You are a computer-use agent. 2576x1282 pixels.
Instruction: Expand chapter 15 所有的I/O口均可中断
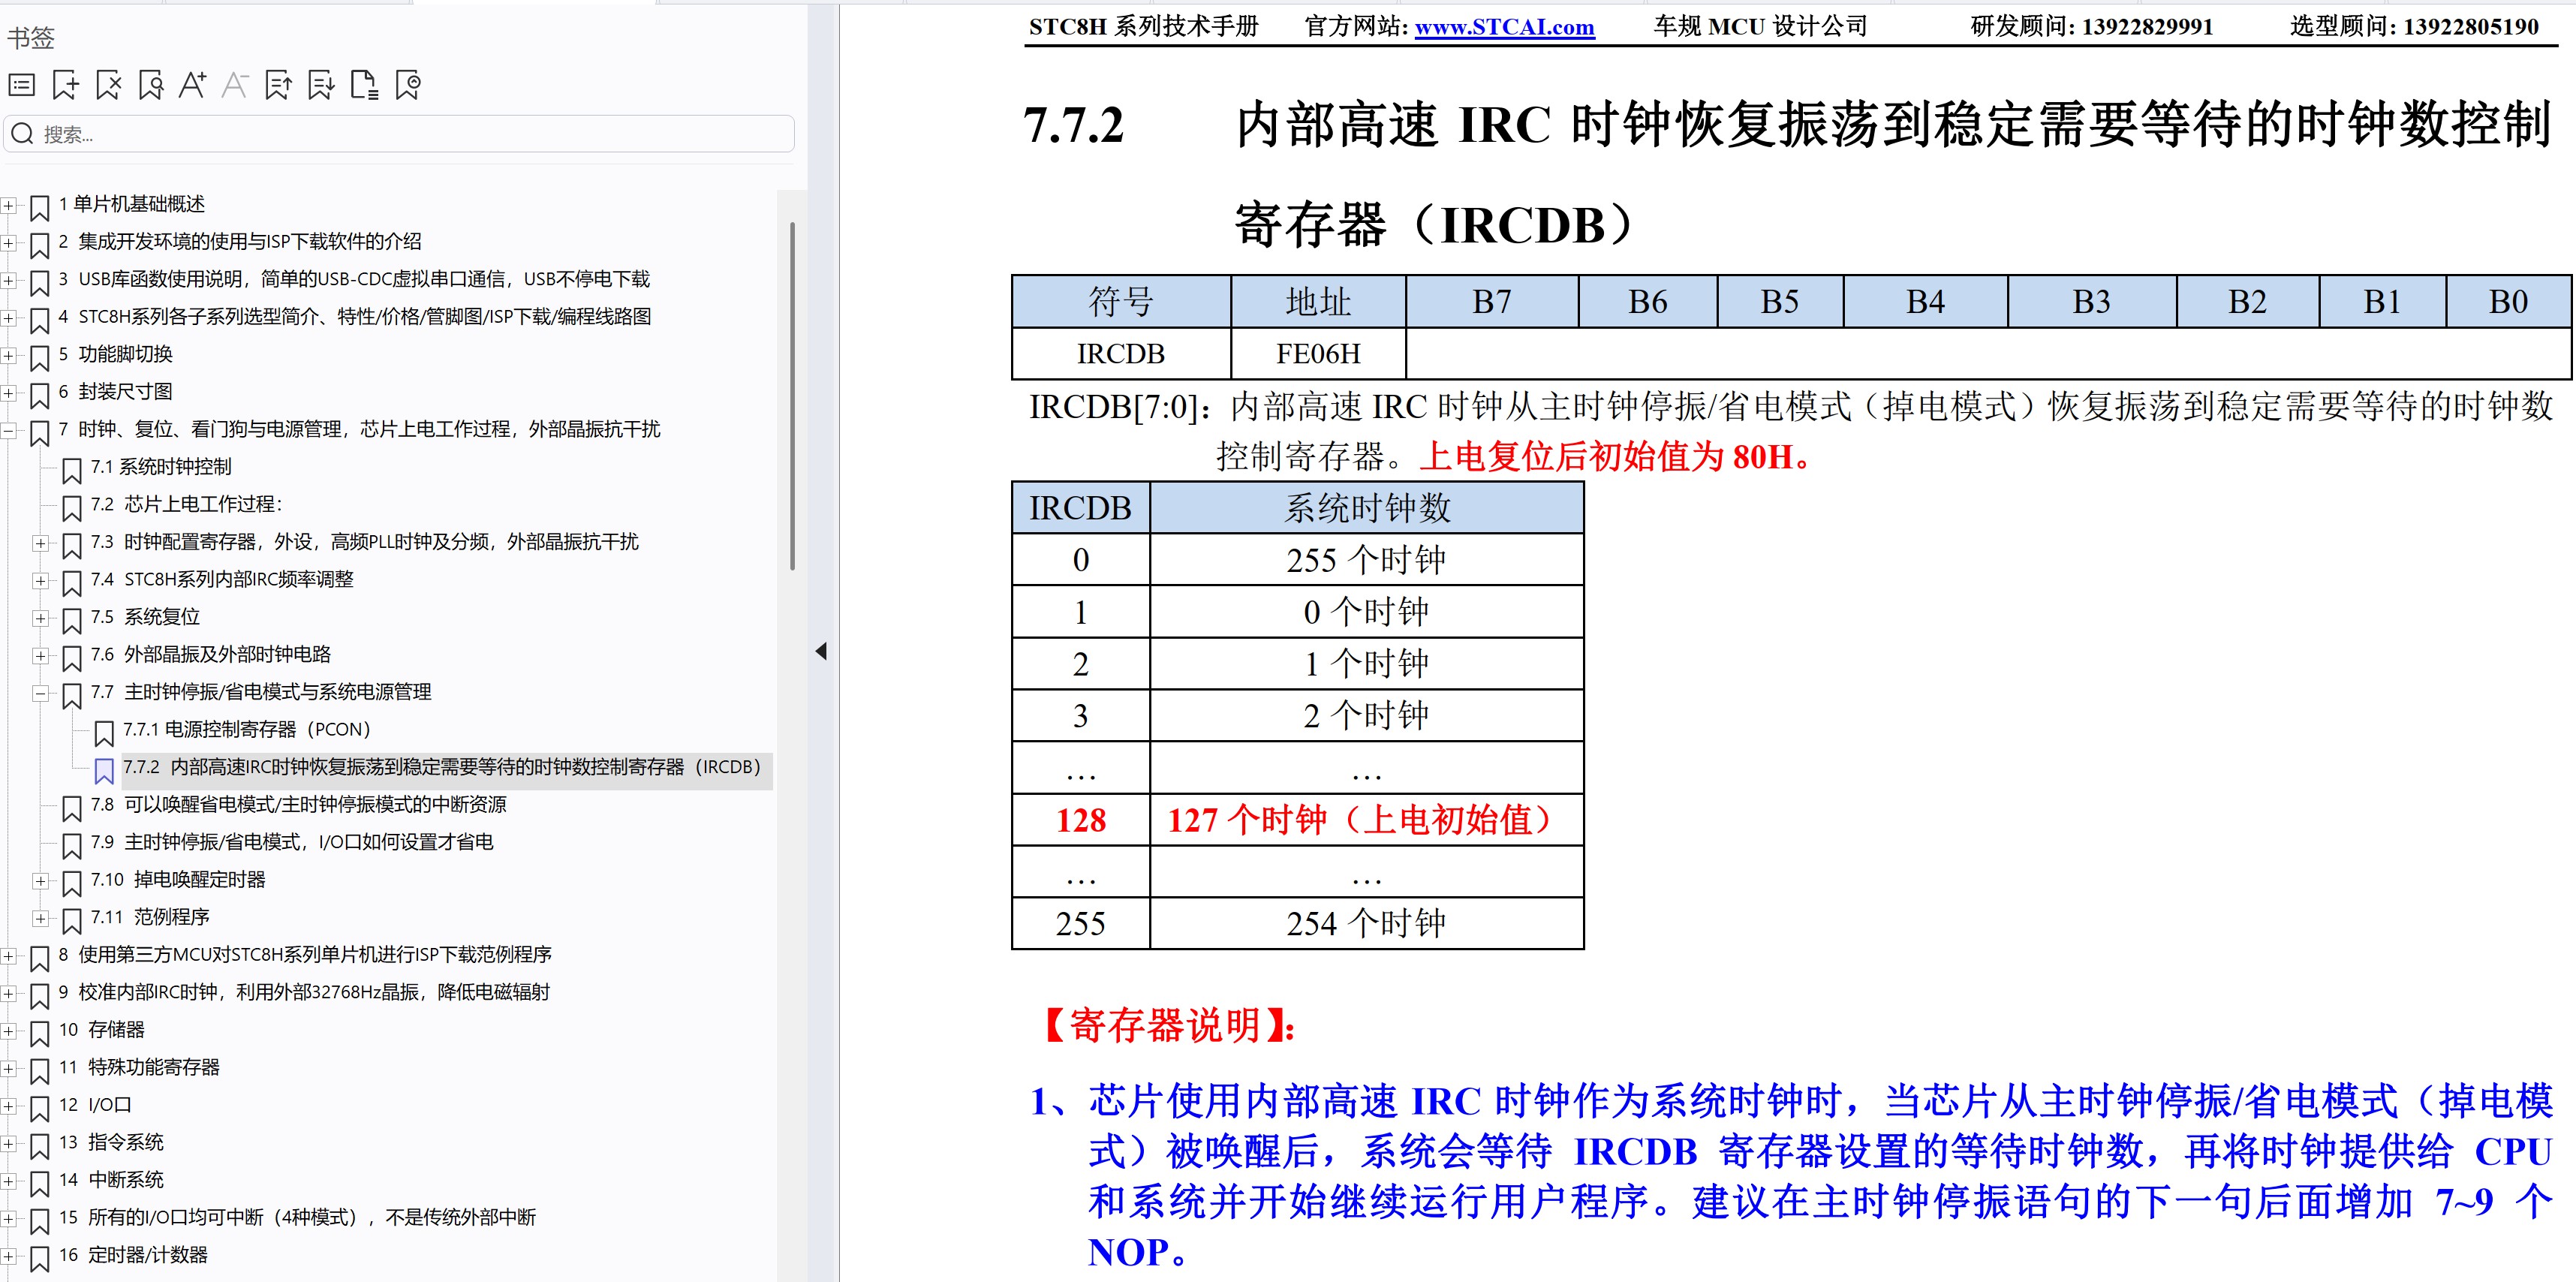(x=9, y=1219)
